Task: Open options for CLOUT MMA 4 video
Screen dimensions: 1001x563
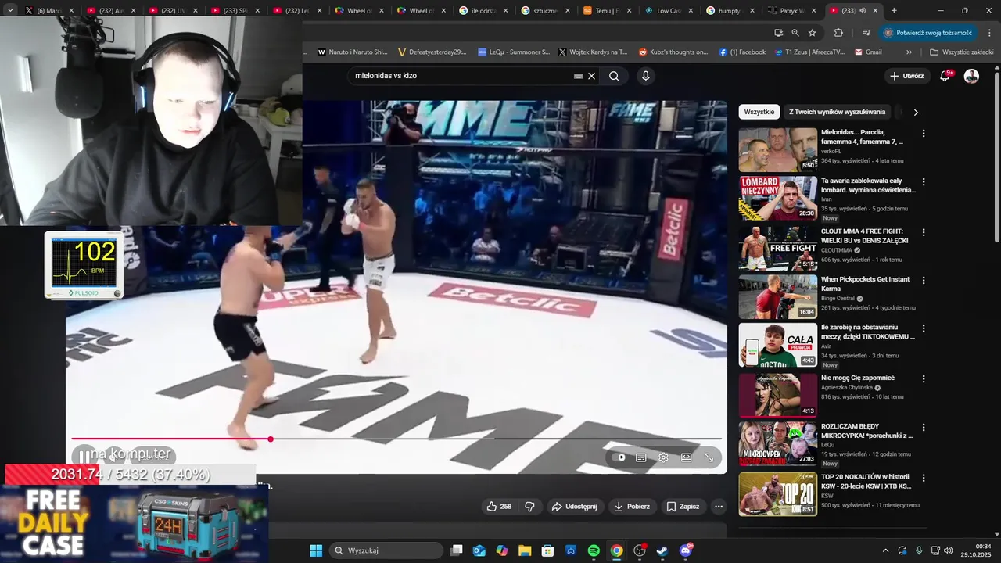Action: click(924, 232)
